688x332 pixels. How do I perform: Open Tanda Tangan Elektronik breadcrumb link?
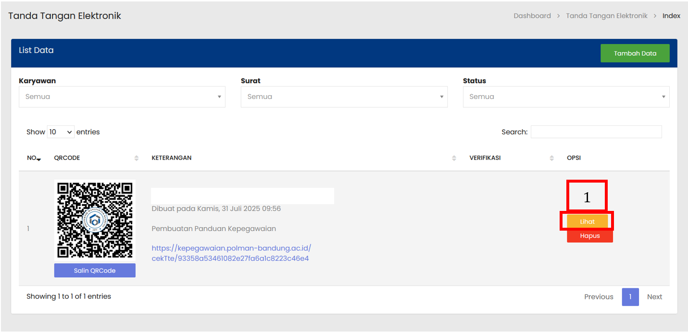pyautogui.click(x=606, y=16)
